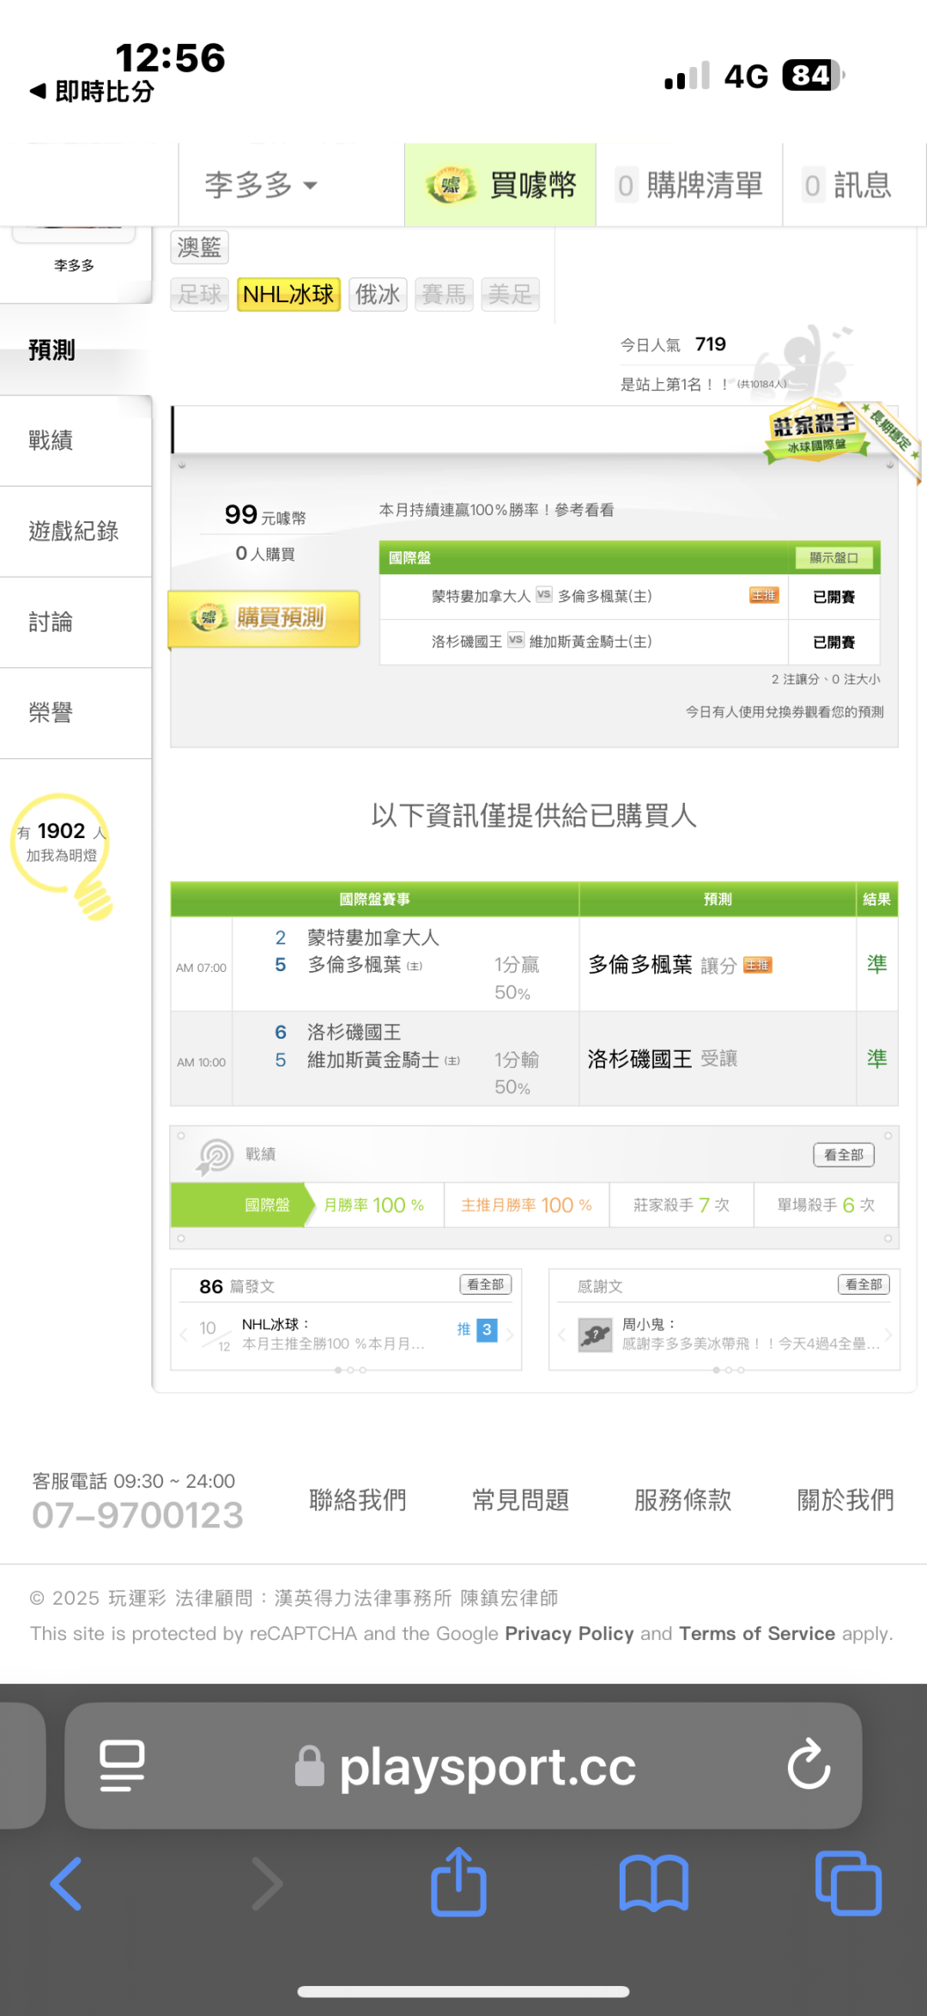Tap the prediction title input line

(468, 429)
